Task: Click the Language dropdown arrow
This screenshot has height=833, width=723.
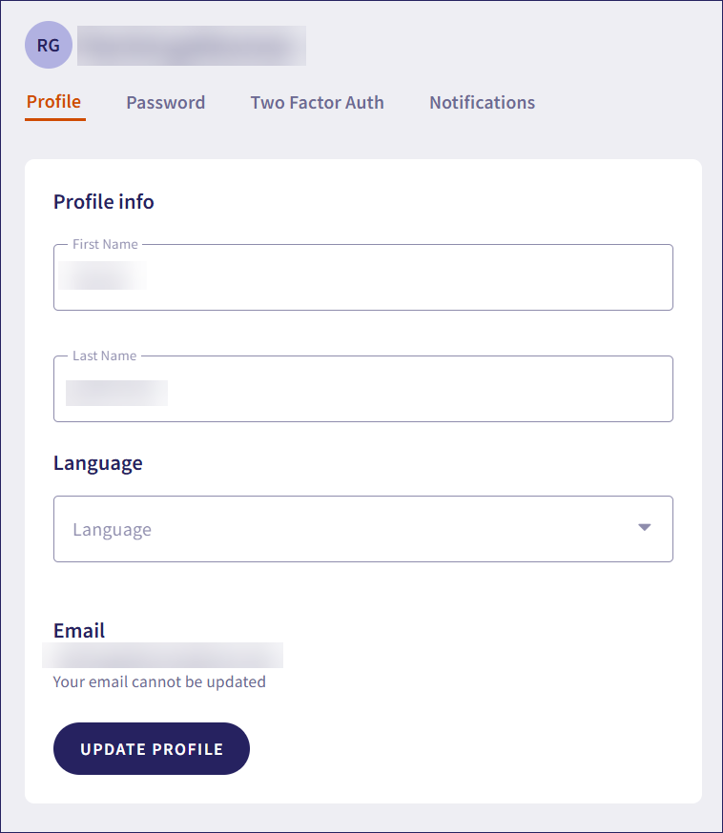Action: (644, 527)
